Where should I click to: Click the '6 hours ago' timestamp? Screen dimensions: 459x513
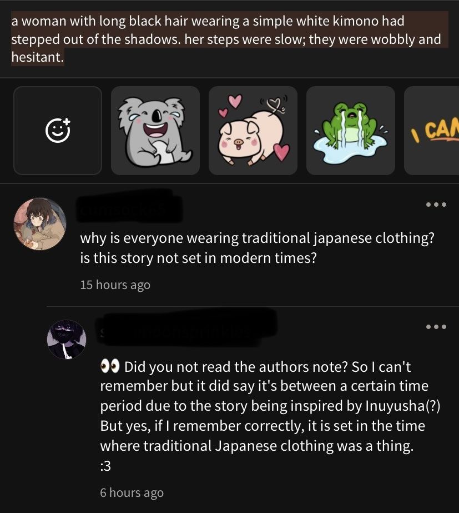(132, 492)
